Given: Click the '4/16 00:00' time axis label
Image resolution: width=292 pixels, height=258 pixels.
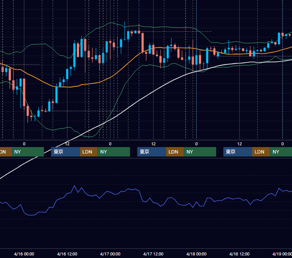Looking at the screenshot, I should click(24, 254).
